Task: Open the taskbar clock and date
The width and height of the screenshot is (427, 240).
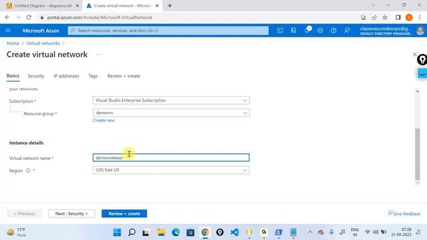Action: point(401,233)
